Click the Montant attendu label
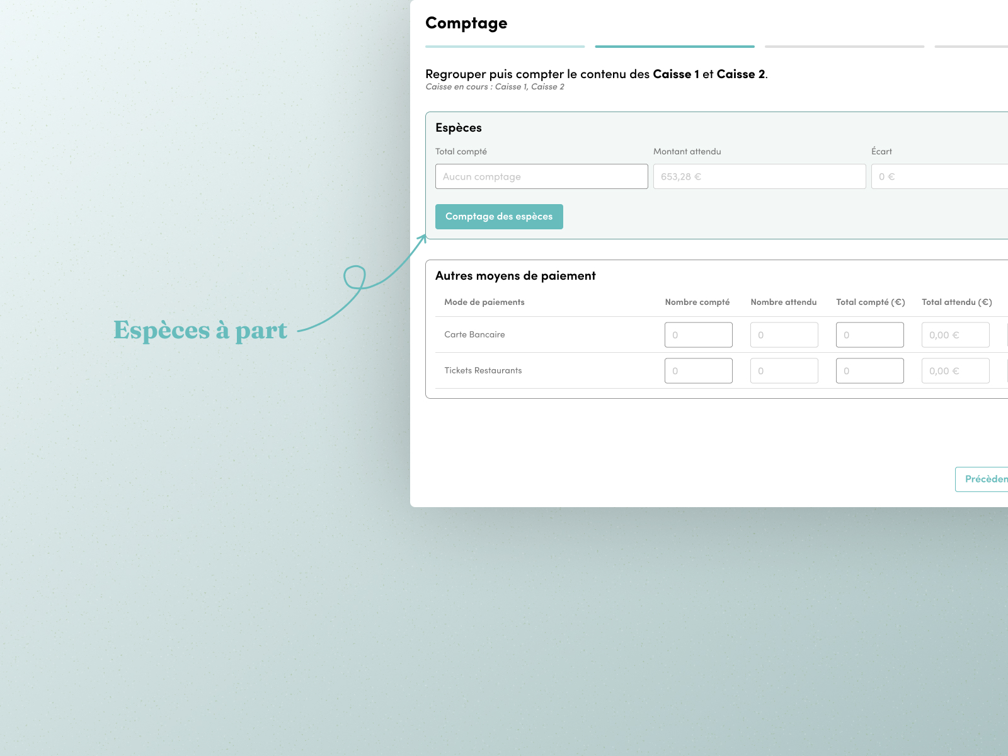The image size is (1008, 756). pyautogui.click(x=687, y=152)
